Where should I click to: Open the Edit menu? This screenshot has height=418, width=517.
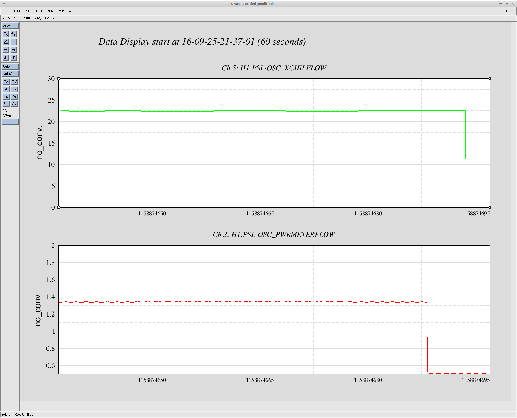[17, 11]
